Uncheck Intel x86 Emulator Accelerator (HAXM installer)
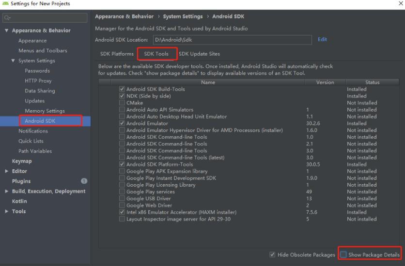 coord(122,212)
